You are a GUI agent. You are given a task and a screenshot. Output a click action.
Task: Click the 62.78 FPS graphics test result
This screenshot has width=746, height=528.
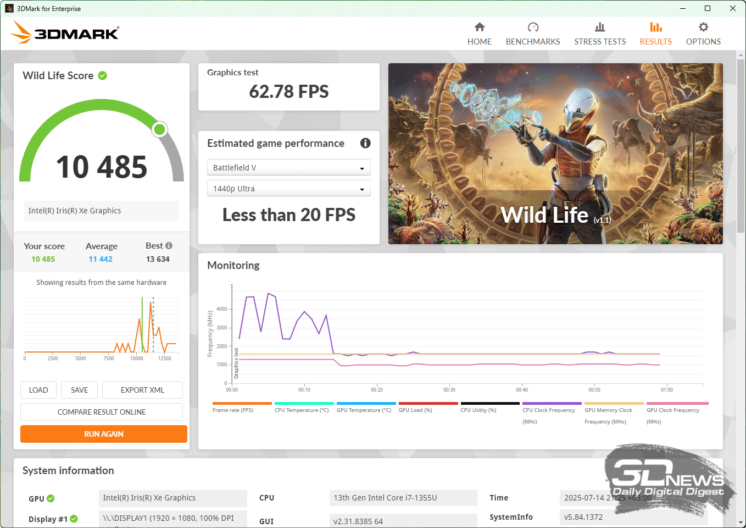[x=289, y=91]
